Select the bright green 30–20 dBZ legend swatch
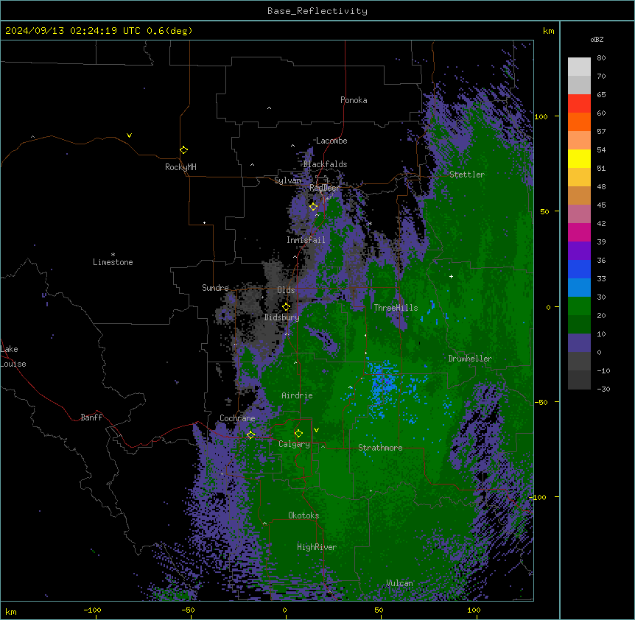This screenshot has width=635, height=620. (x=579, y=306)
